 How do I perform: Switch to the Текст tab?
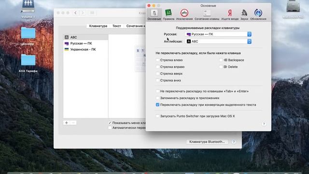(117, 26)
